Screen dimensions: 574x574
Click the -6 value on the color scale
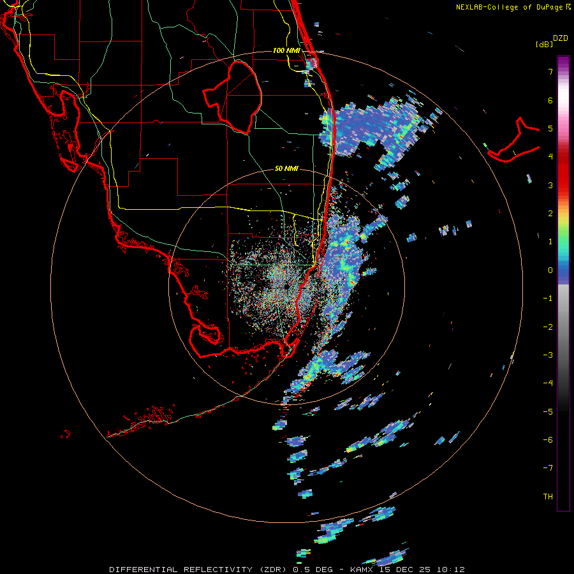tap(548, 439)
